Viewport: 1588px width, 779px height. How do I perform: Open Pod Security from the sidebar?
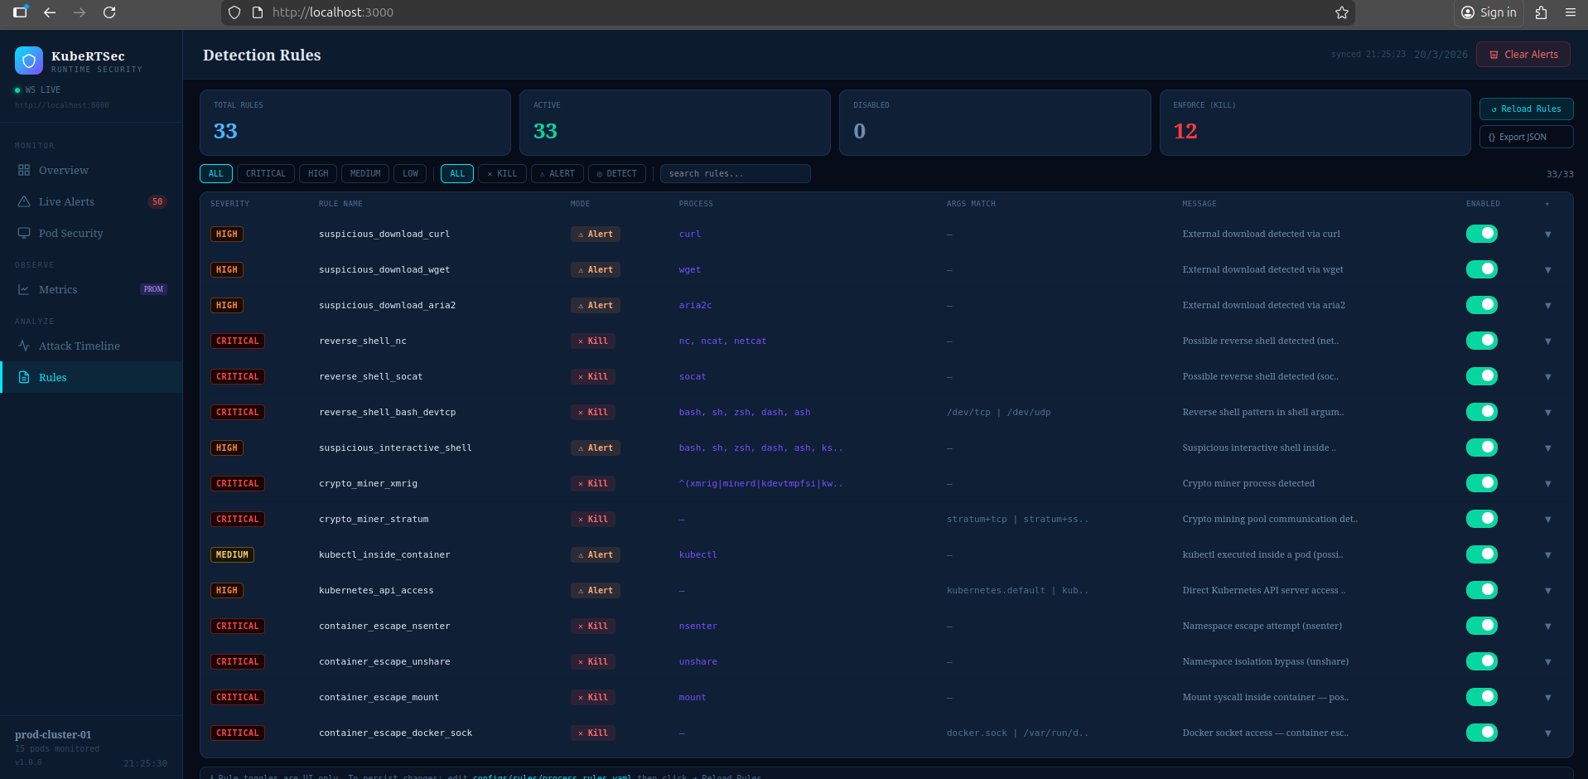[25, 233]
